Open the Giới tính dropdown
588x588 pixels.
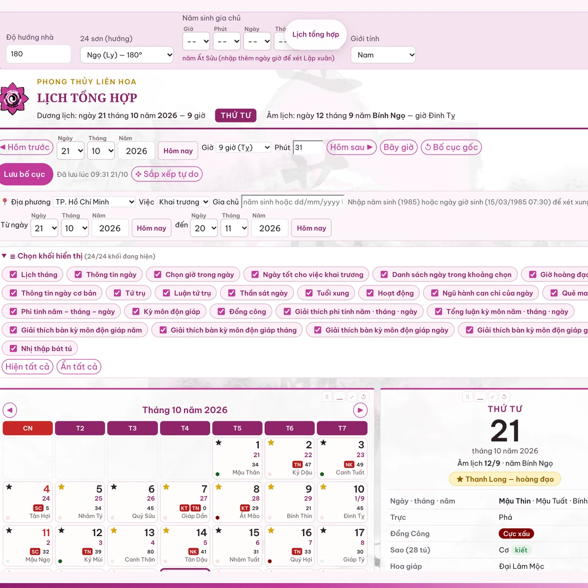click(x=383, y=55)
